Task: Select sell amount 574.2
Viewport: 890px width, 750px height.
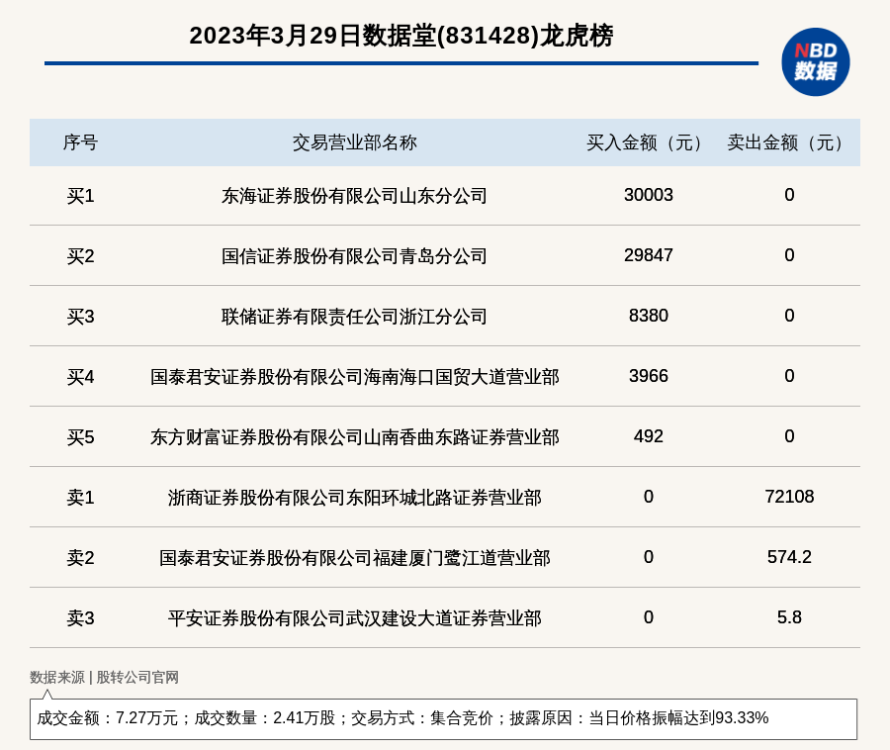Action: [x=789, y=557]
